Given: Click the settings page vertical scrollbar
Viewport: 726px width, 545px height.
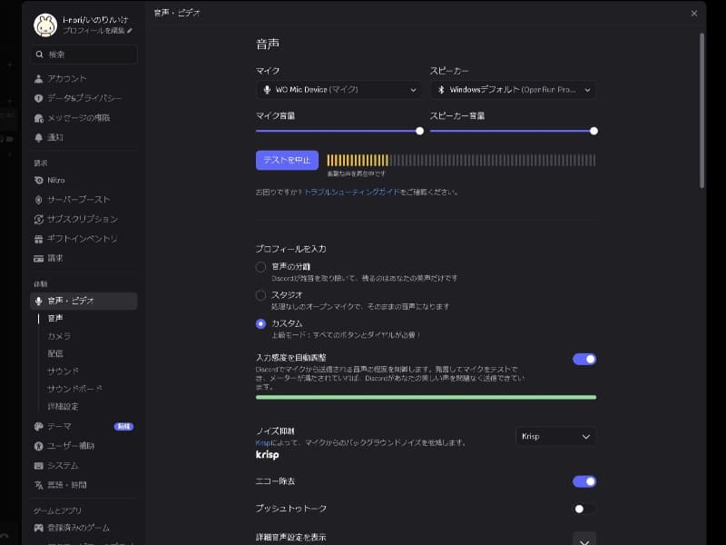Looking at the screenshot, I should point(701,110).
